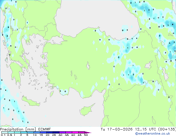Viewport: 176px width, 136px height.
Task: Click the 45–50 mm legend color box
Action: [82, 132]
